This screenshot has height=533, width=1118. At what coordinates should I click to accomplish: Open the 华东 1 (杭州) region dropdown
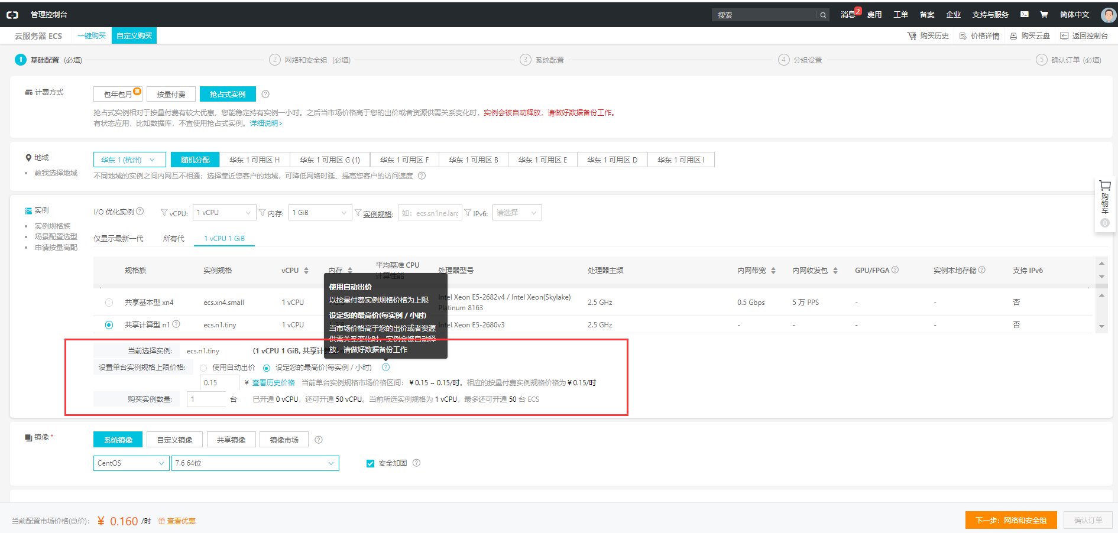(129, 160)
